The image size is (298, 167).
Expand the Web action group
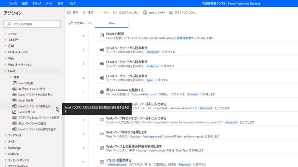tap(5, 58)
